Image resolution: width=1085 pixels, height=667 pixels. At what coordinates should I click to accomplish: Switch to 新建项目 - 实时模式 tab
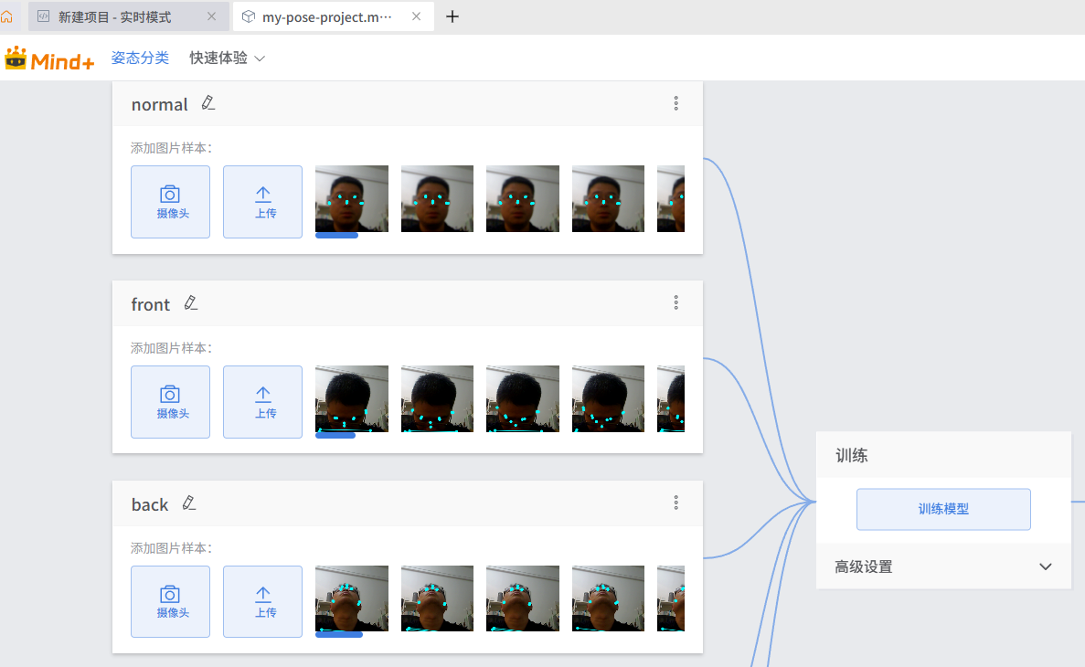(x=113, y=16)
